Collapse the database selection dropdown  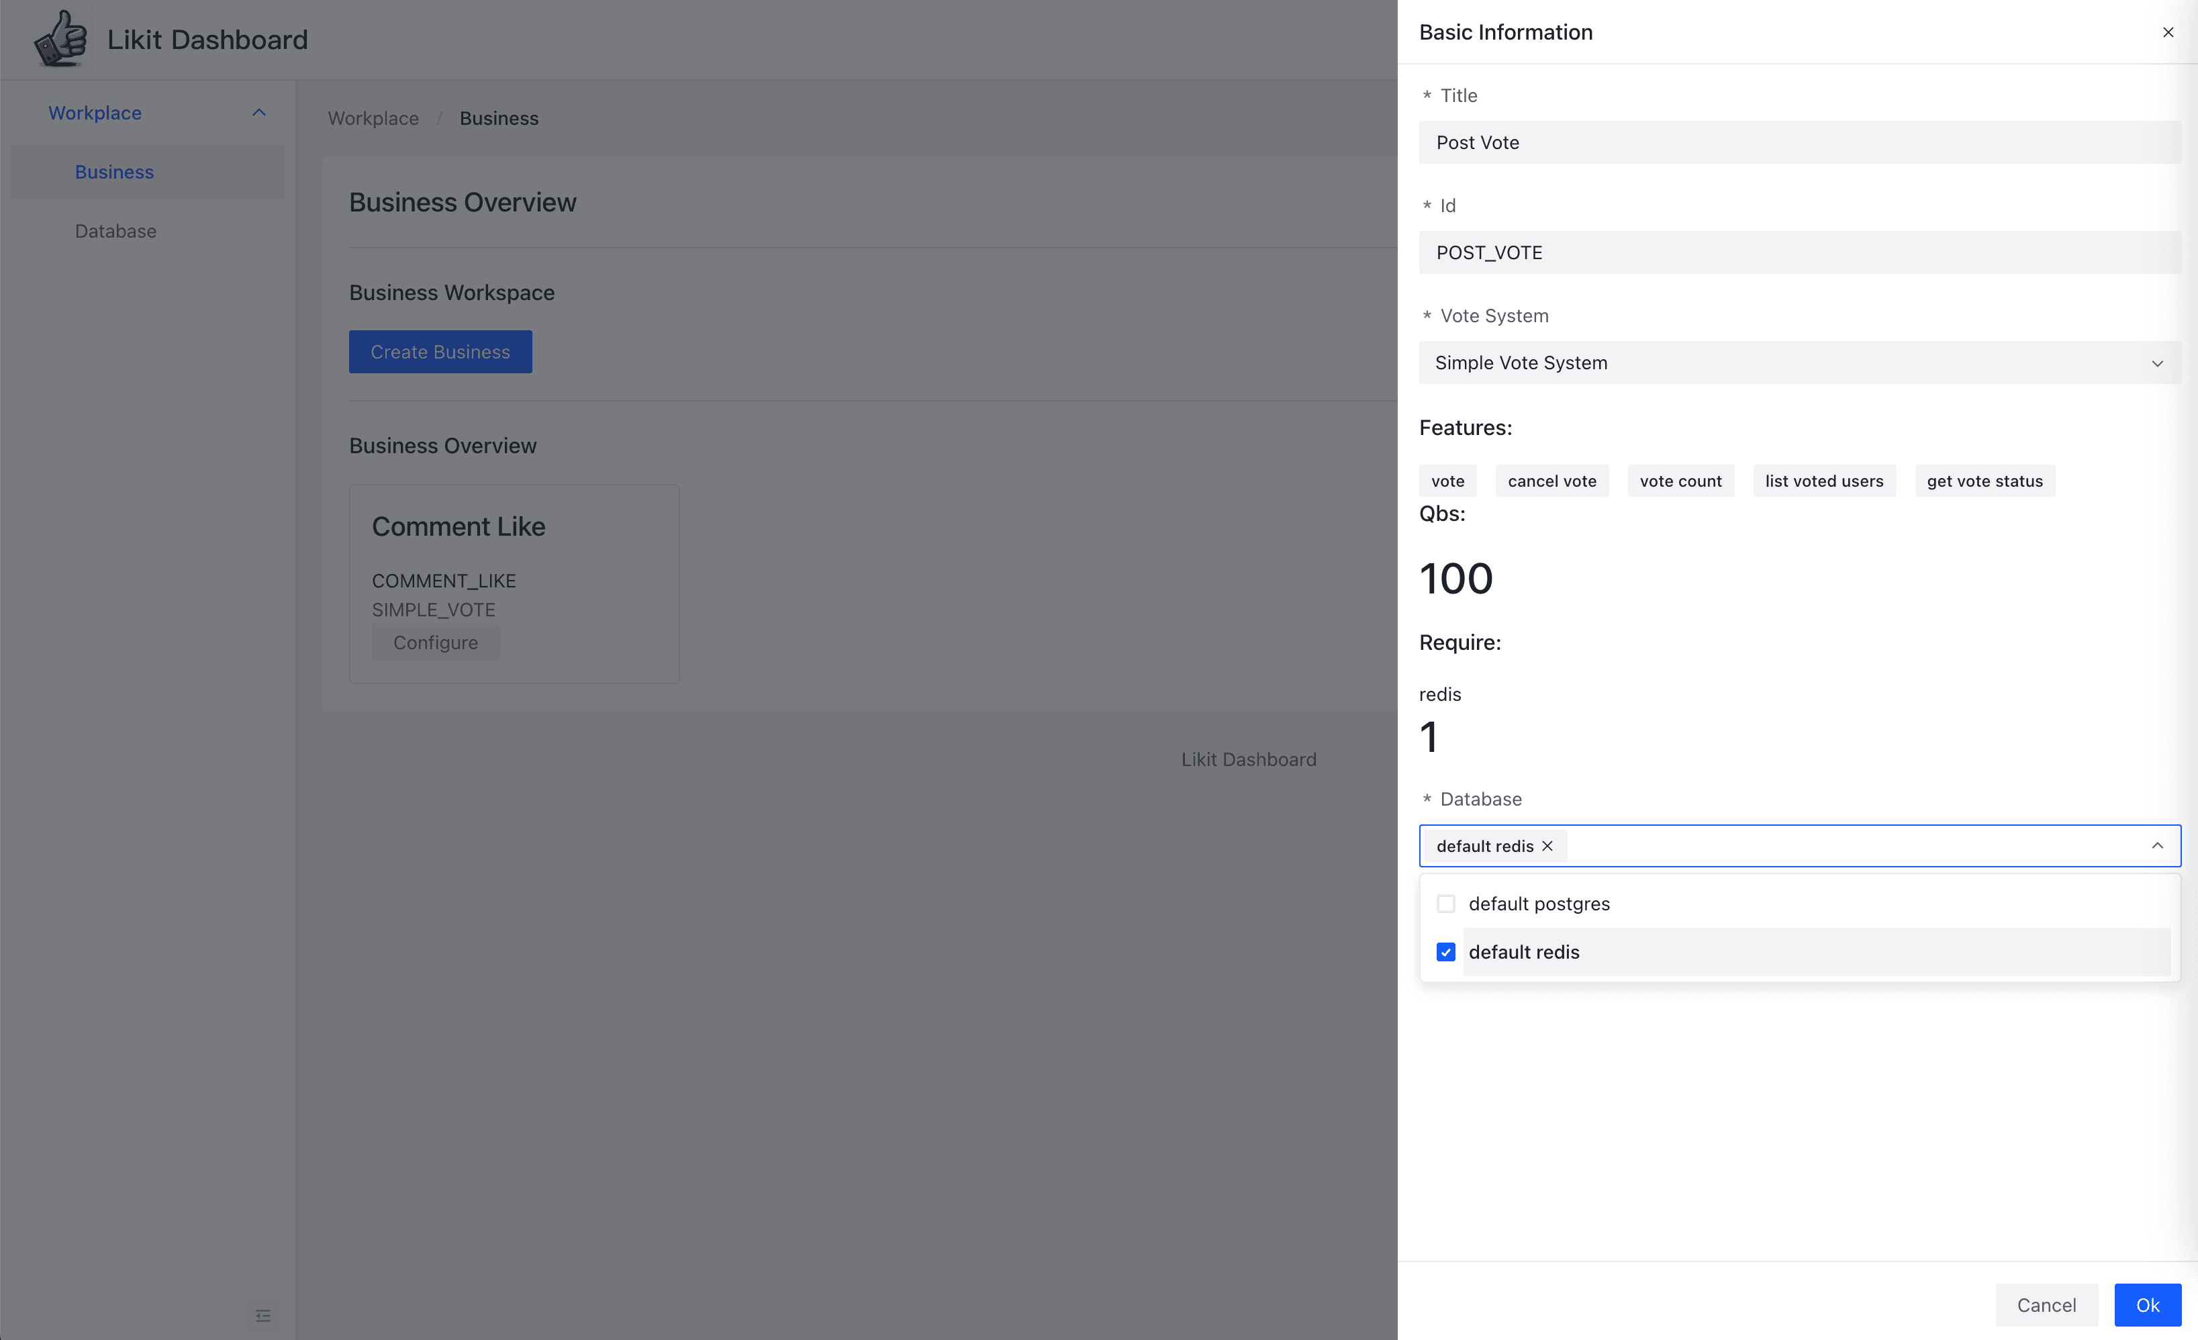[x=2159, y=846]
